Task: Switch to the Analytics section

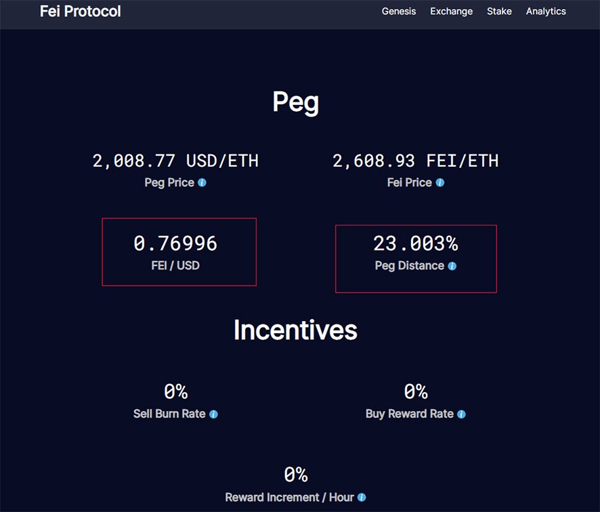Action: tap(546, 12)
